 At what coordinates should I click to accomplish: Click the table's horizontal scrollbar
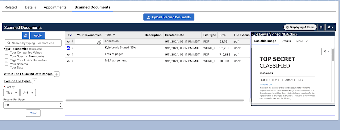(x=155, y=100)
